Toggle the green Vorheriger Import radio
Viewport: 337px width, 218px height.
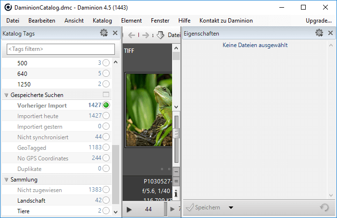point(106,105)
